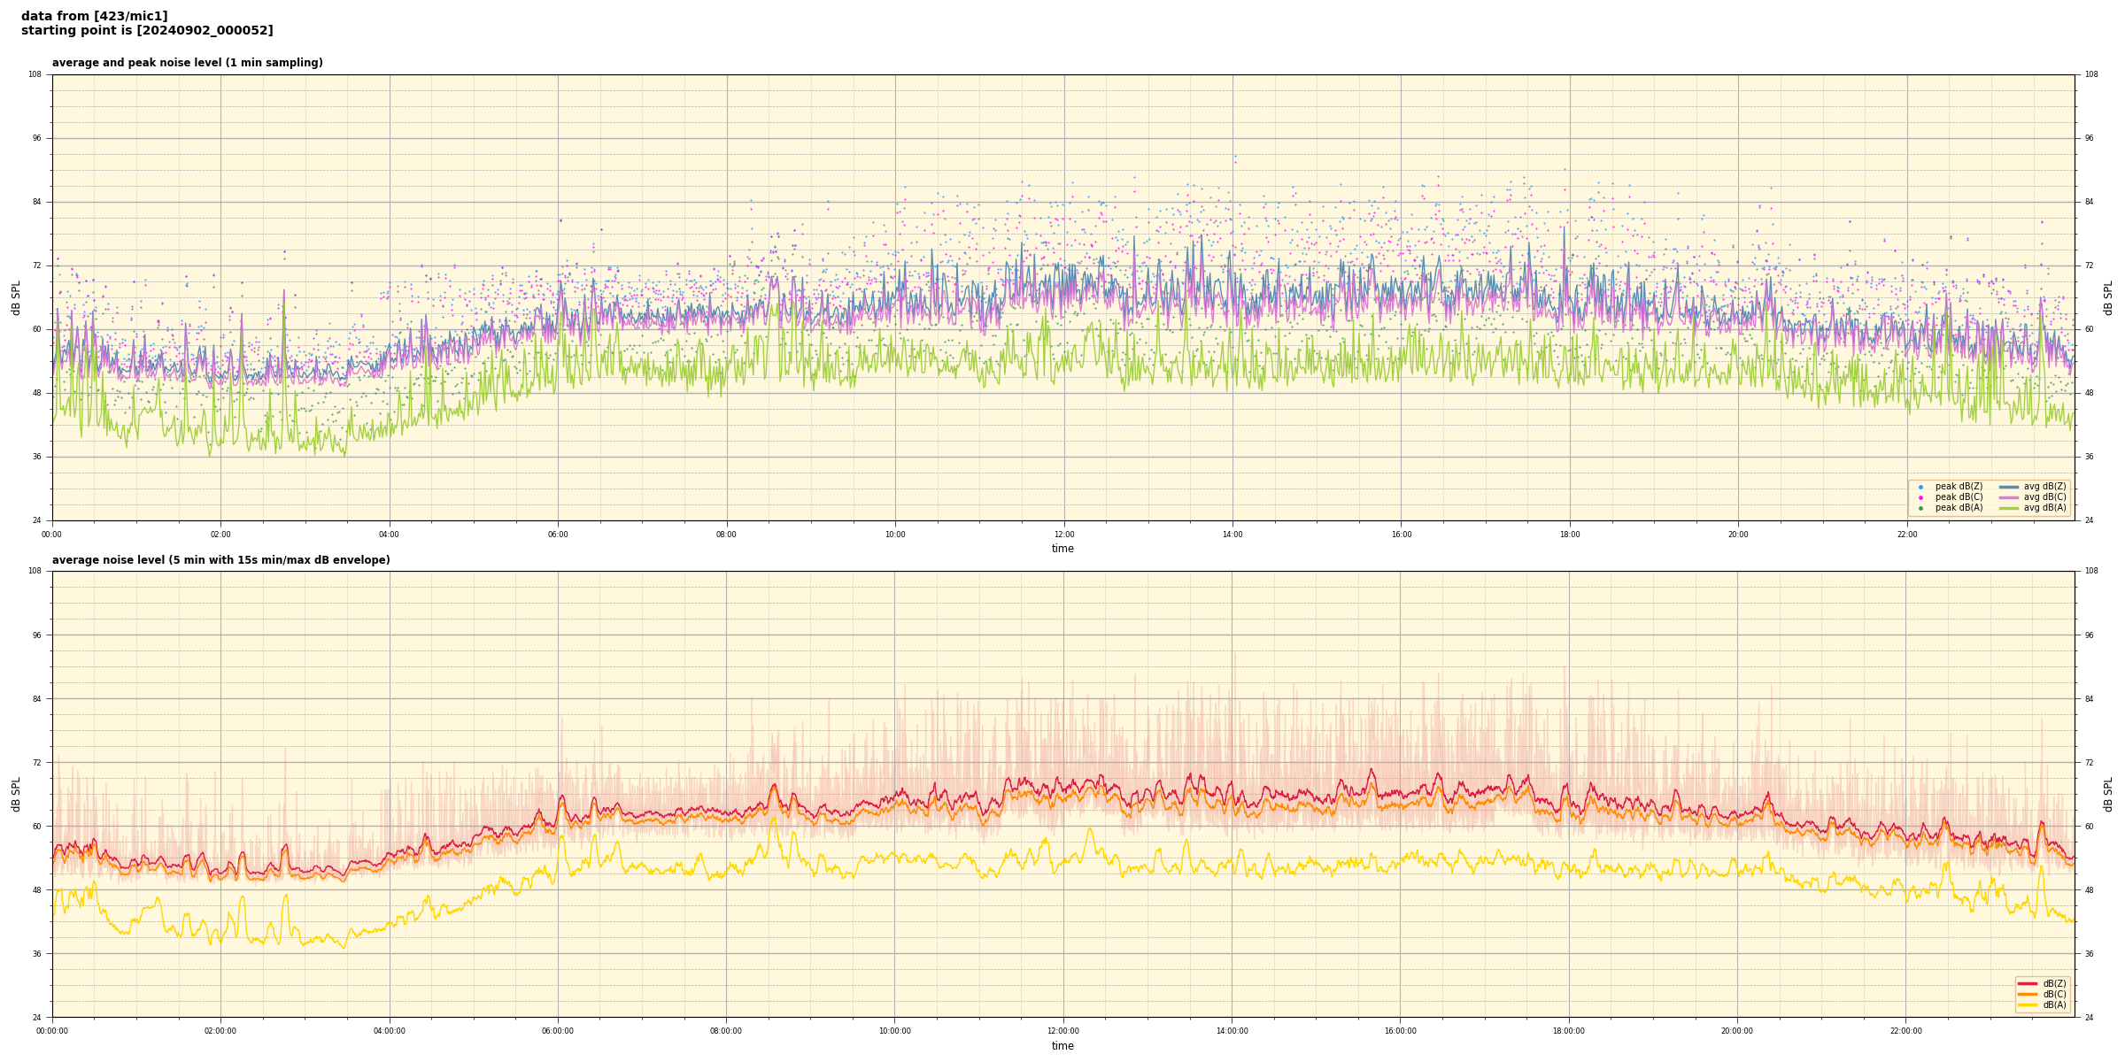Click the 12:00 tick label on upper chart
Image resolution: width=2125 pixels, height=1062 pixels.
pyautogui.click(x=1064, y=535)
